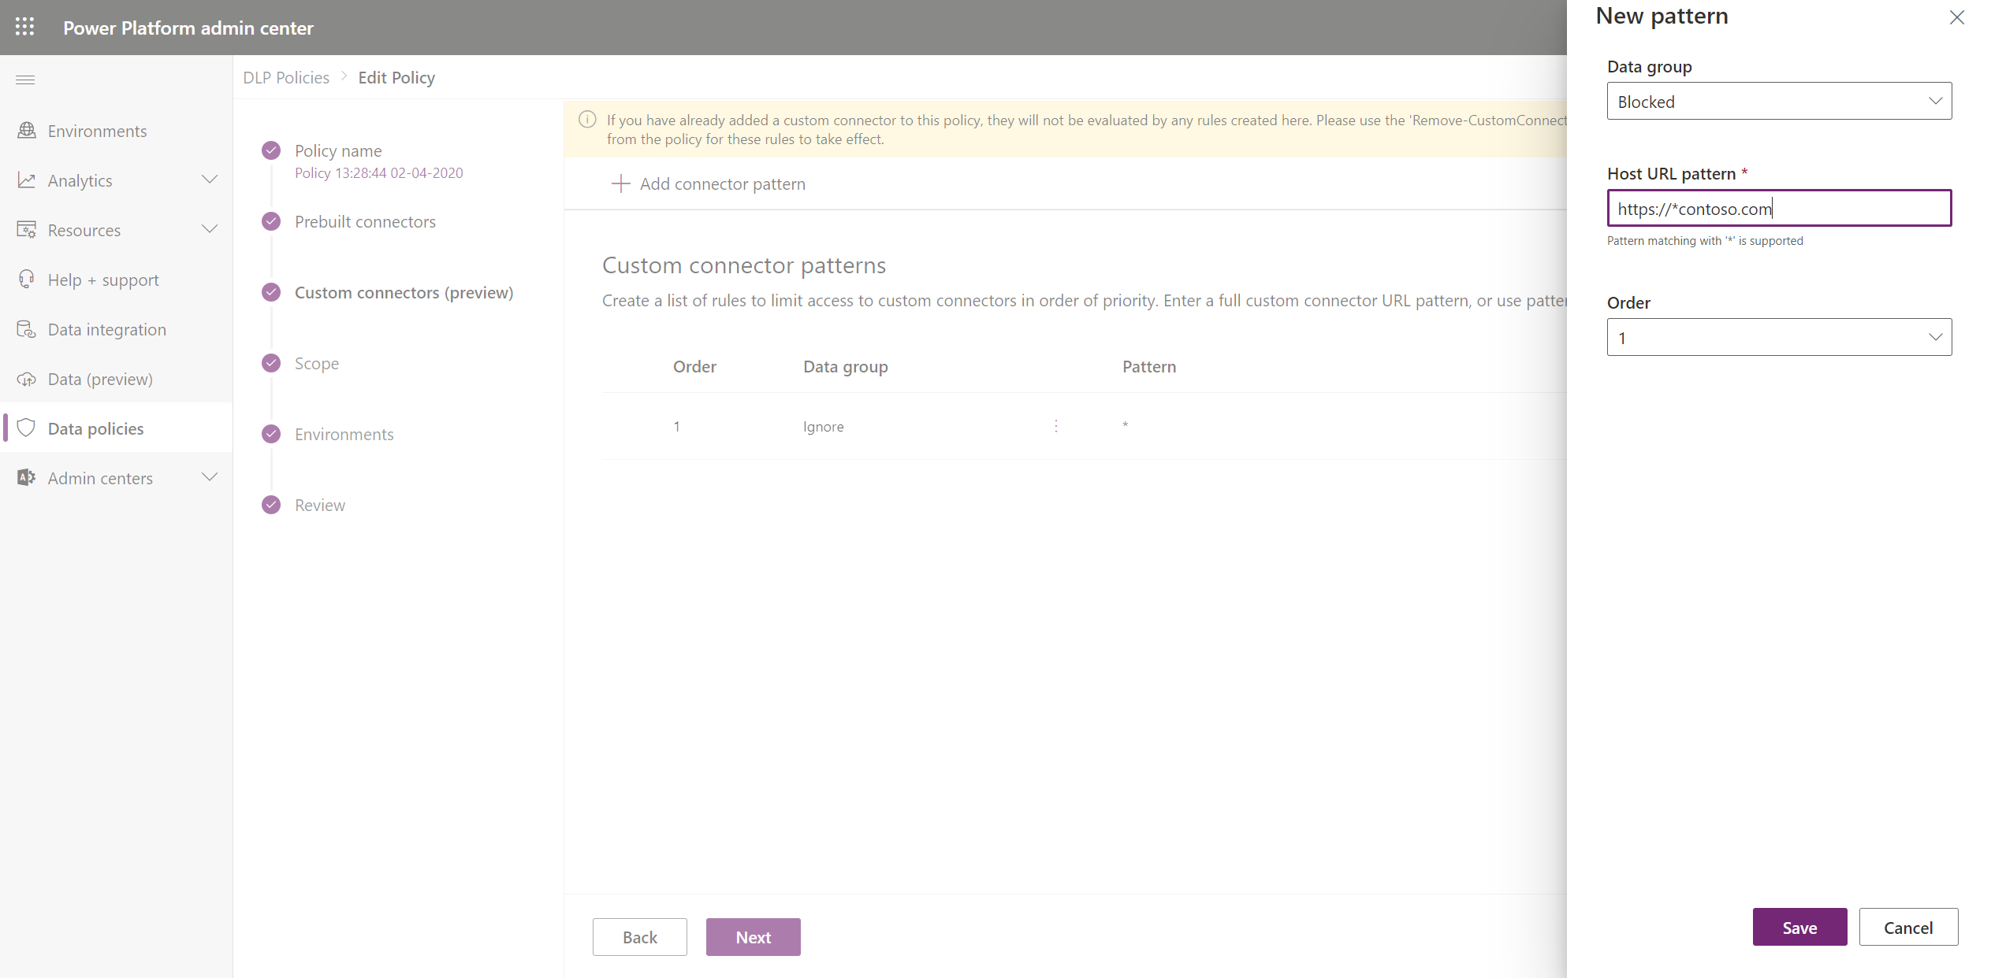This screenshot has width=1991, height=978.
Task: Click the Data integration icon
Action: (x=27, y=329)
